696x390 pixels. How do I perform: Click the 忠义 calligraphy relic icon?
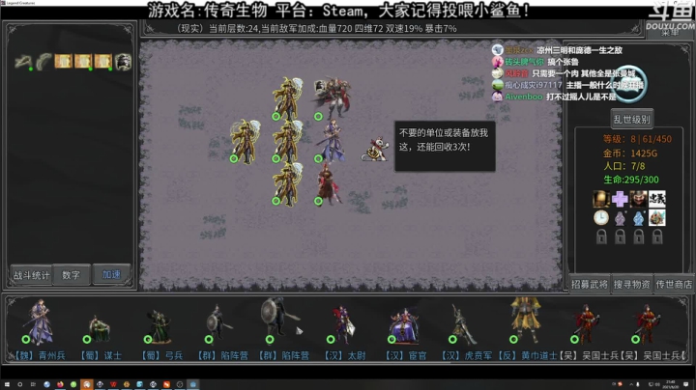657,199
